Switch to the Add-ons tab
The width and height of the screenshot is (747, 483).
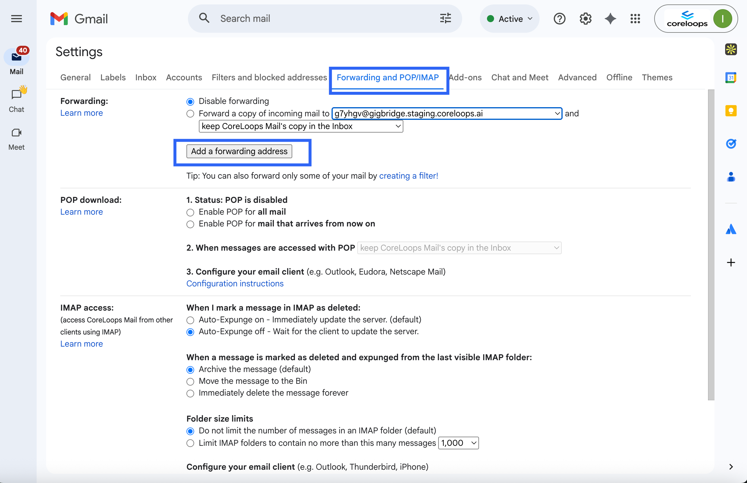[465, 77]
